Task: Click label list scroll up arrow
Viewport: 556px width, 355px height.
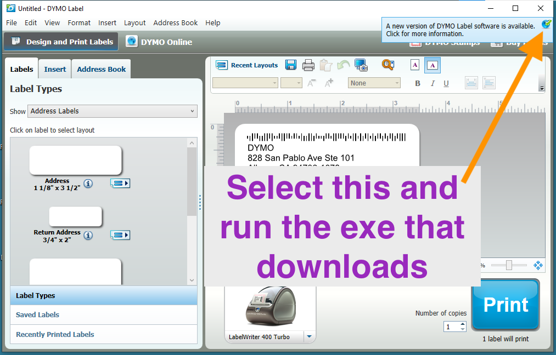Action: coord(192,143)
